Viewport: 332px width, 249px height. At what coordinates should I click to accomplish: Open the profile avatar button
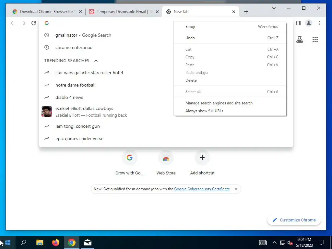[309, 23]
